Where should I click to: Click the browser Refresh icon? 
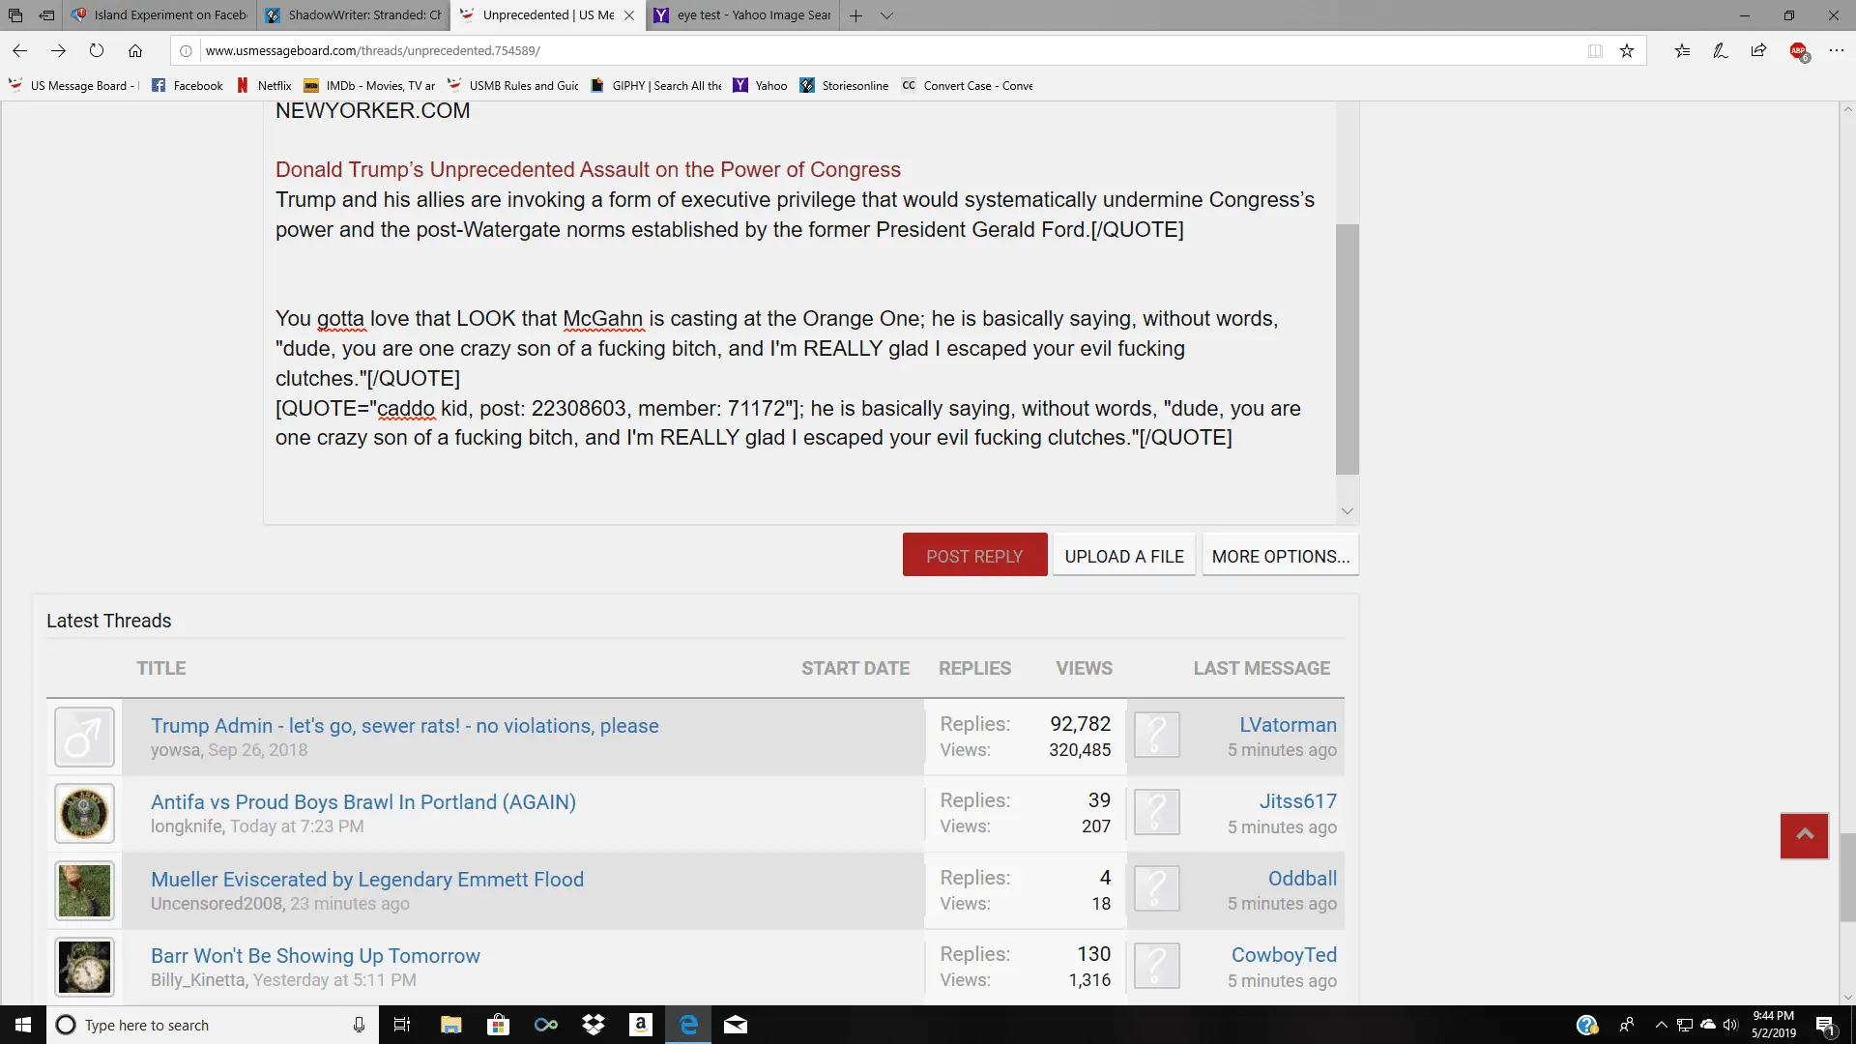[x=97, y=50]
